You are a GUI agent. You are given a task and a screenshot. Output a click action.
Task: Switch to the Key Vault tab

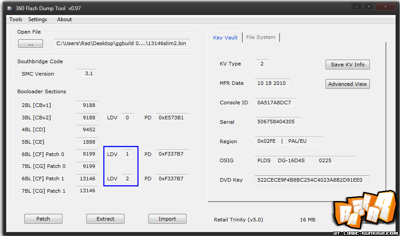point(225,38)
